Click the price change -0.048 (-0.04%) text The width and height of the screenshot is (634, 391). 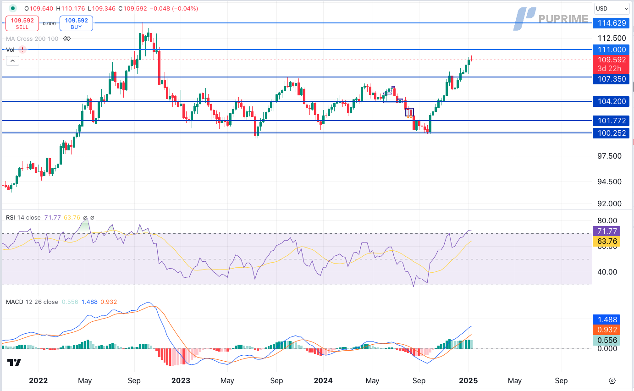[x=174, y=8]
